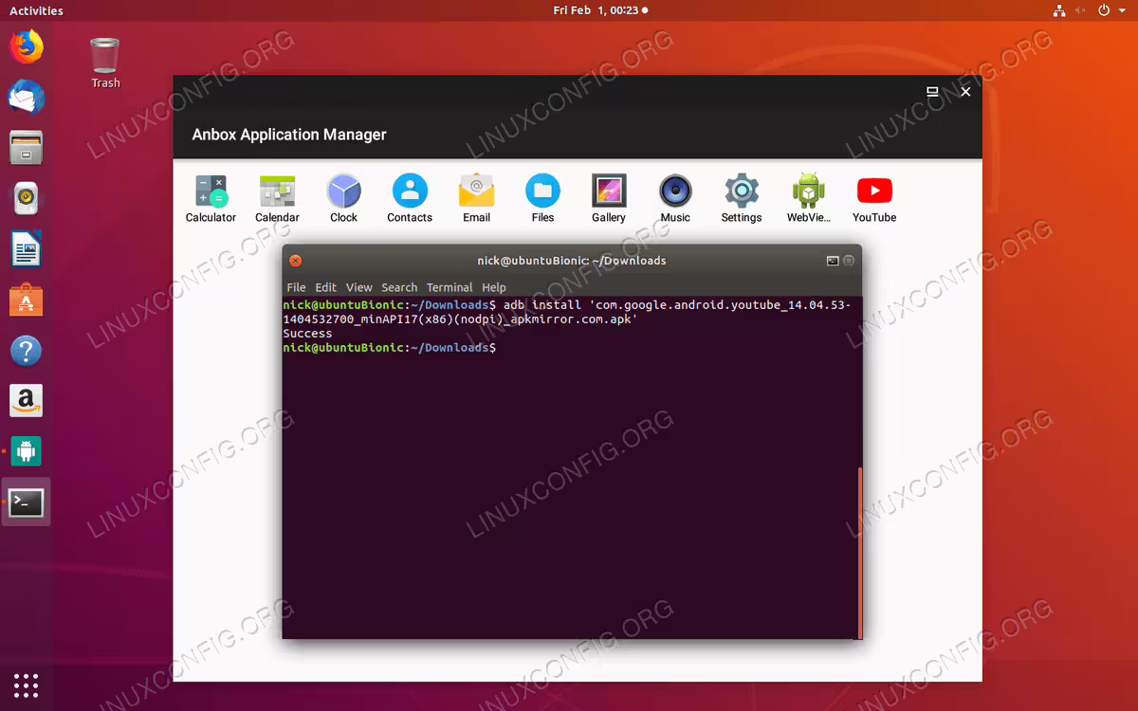Open the Files manager in the dock
Viewport: 1138px width, 711px height.
pos(26,149)
